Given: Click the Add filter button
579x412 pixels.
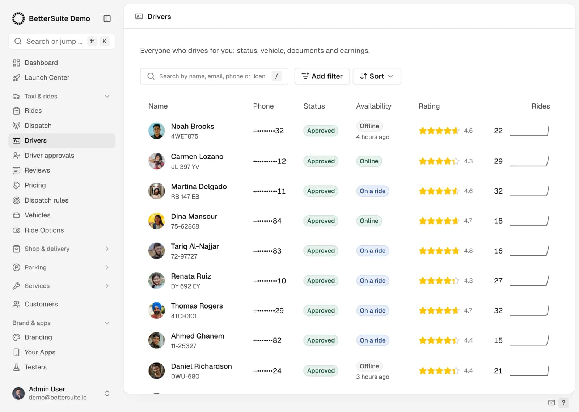Looking at the screenshot, I should (322, 76).
